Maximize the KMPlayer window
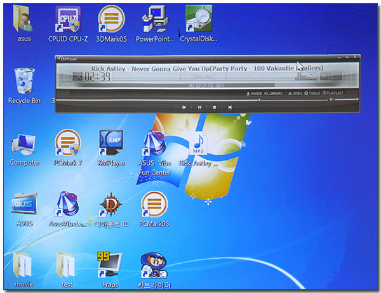 click(347, 58)
